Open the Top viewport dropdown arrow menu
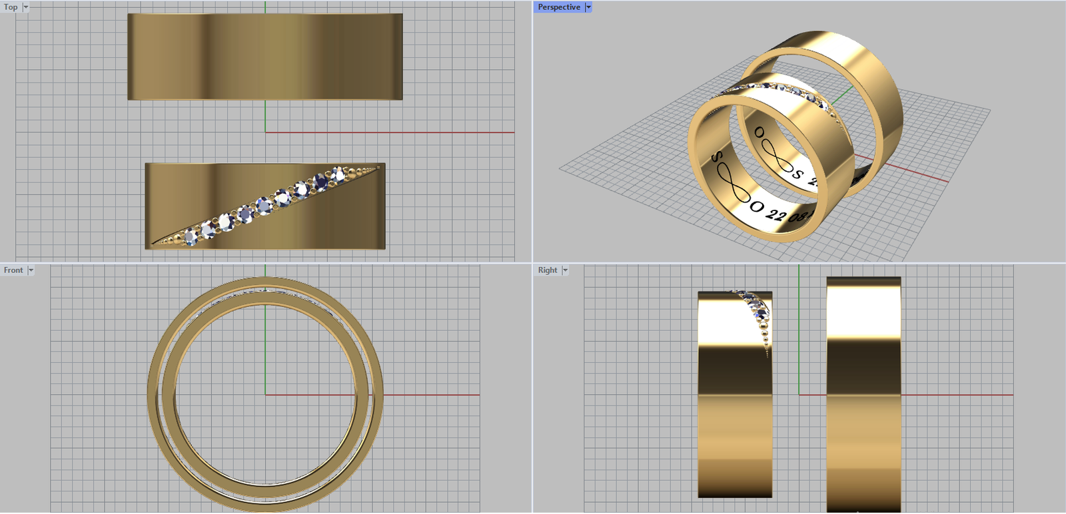This screenshot has width=1066, height=514. pyautogui.click(x=26, y=7)
